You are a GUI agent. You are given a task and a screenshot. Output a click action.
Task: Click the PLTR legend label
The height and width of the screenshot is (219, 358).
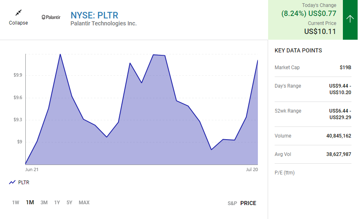[x=24, y=183]
